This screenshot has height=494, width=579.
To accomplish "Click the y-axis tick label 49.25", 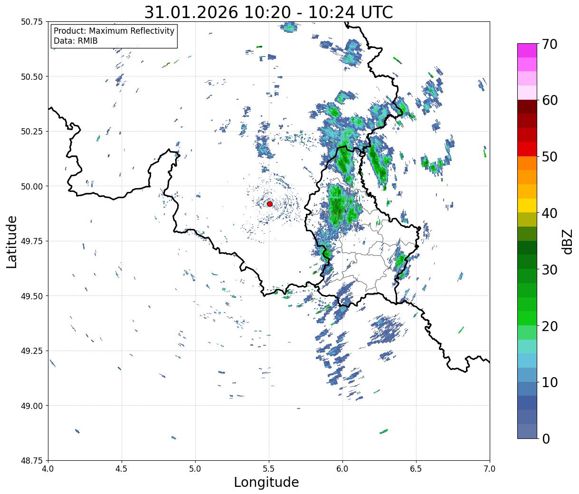I will pos(32,351).
